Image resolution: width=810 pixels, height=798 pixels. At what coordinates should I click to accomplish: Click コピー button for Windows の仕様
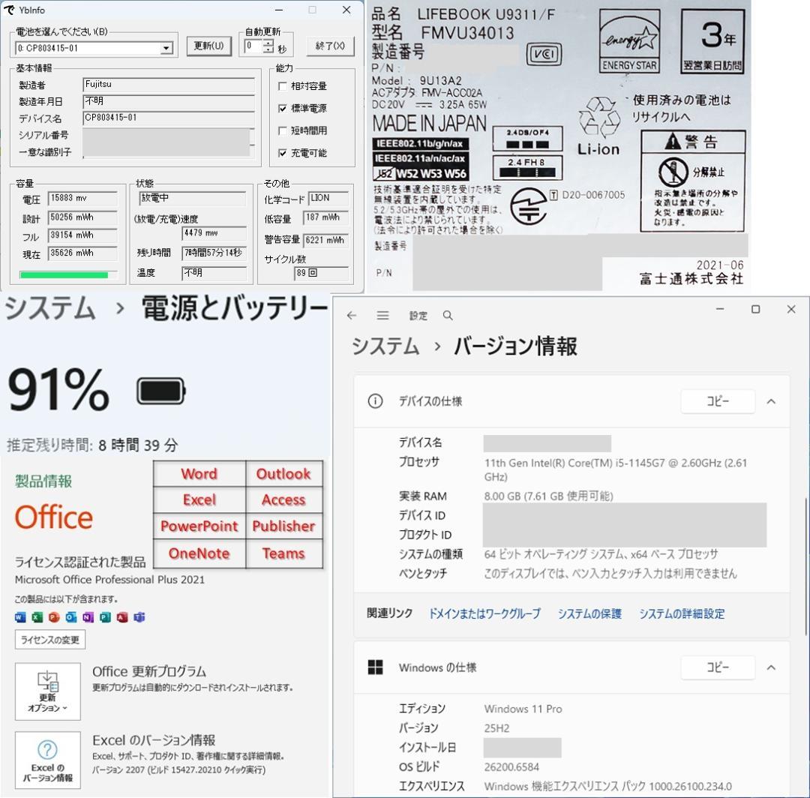(718, 667)
